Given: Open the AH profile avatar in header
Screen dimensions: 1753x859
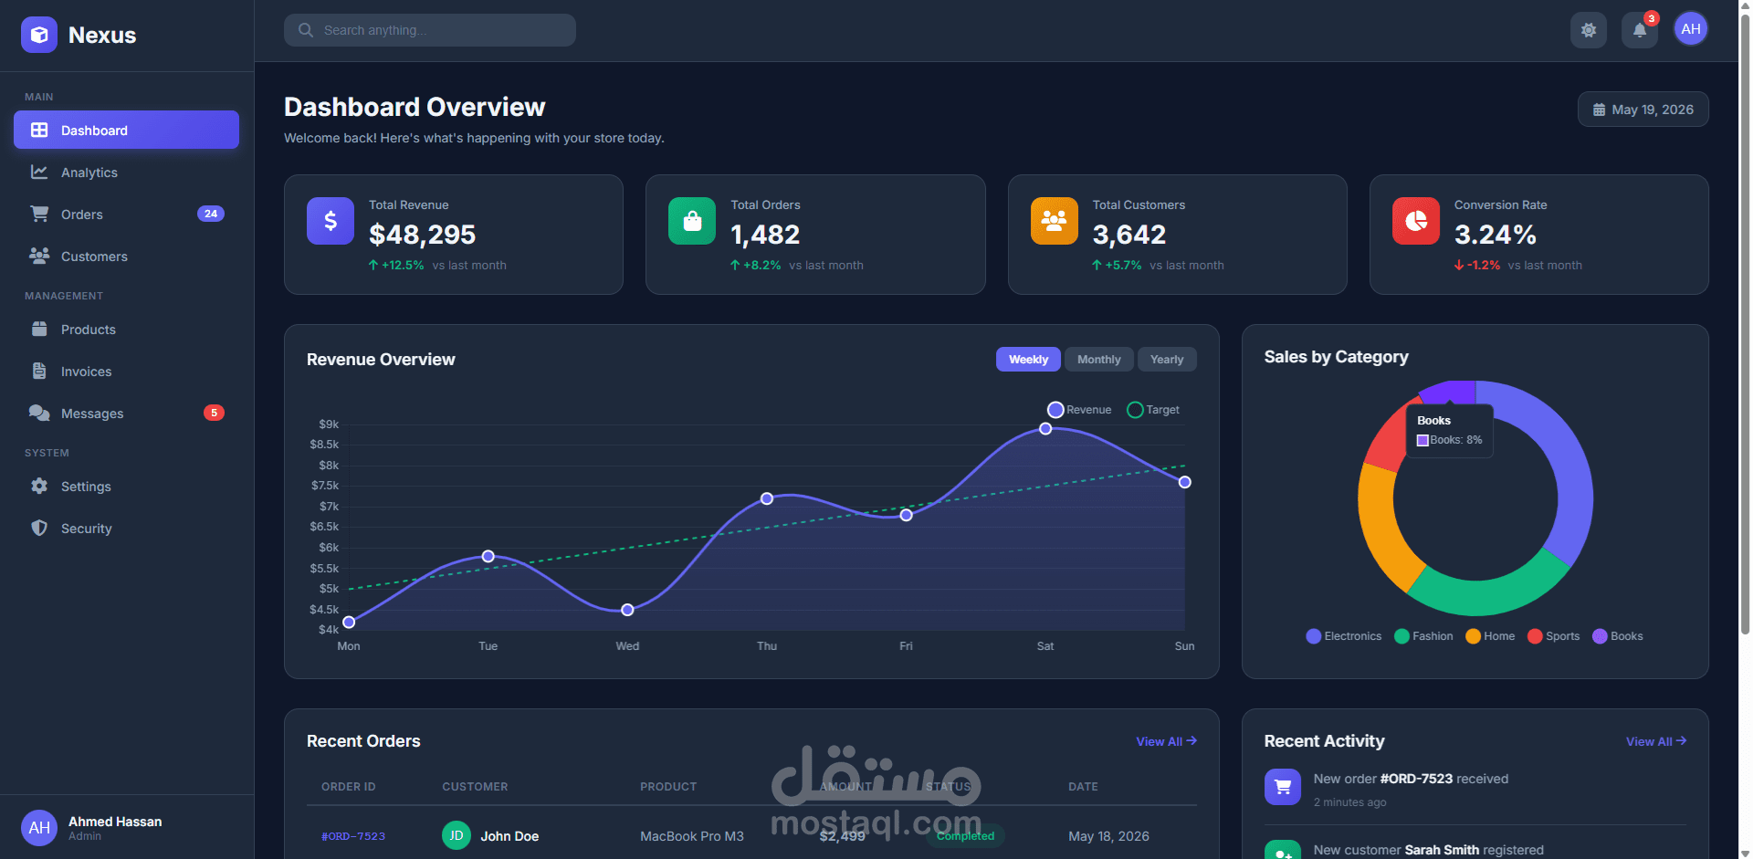Looking at the screenshot, I should 1691,29.
